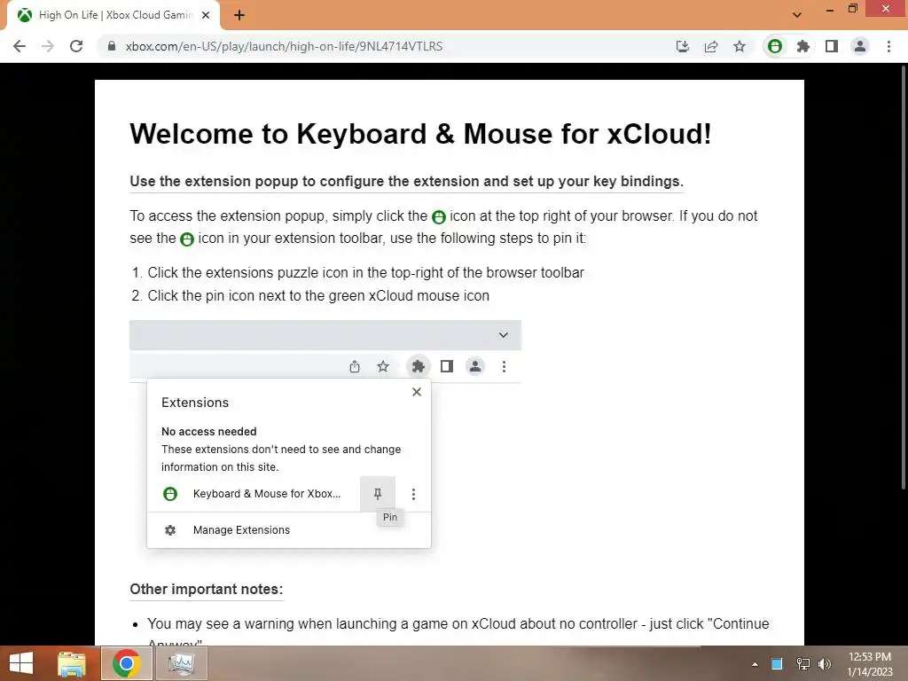Open the Chrome profile avatar menu

(860, 46)
